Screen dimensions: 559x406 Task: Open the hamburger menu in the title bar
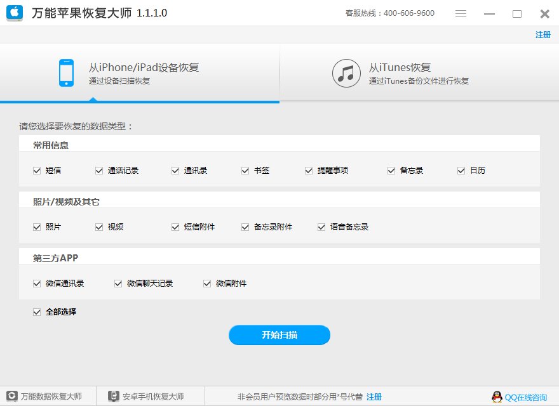(x=462, y=13)
